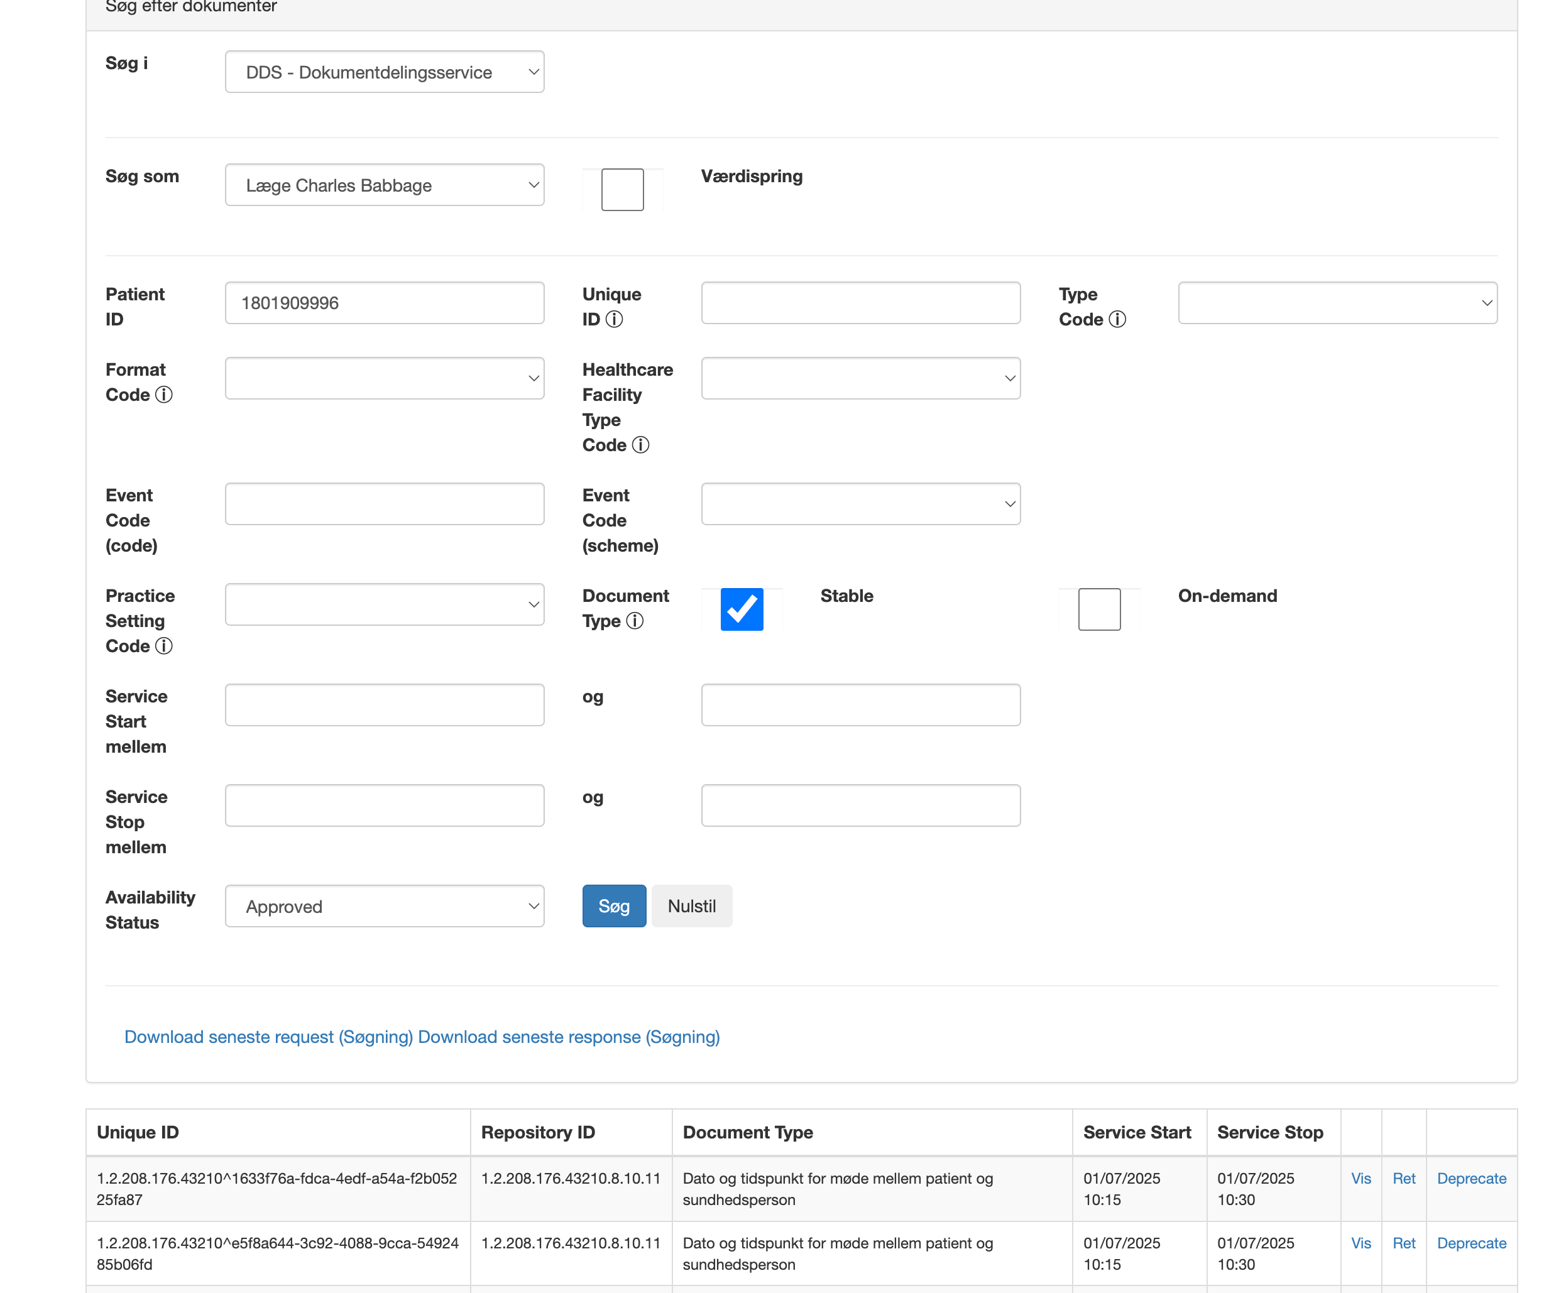Image resolution: width=1566 pixels, height=1293 pixels.
Task: Open the Søg i dropdown
Action: 385,72
